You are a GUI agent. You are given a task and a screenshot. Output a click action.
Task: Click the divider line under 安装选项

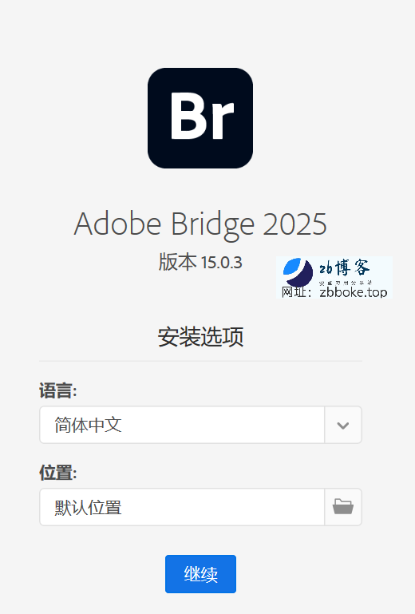200,361
